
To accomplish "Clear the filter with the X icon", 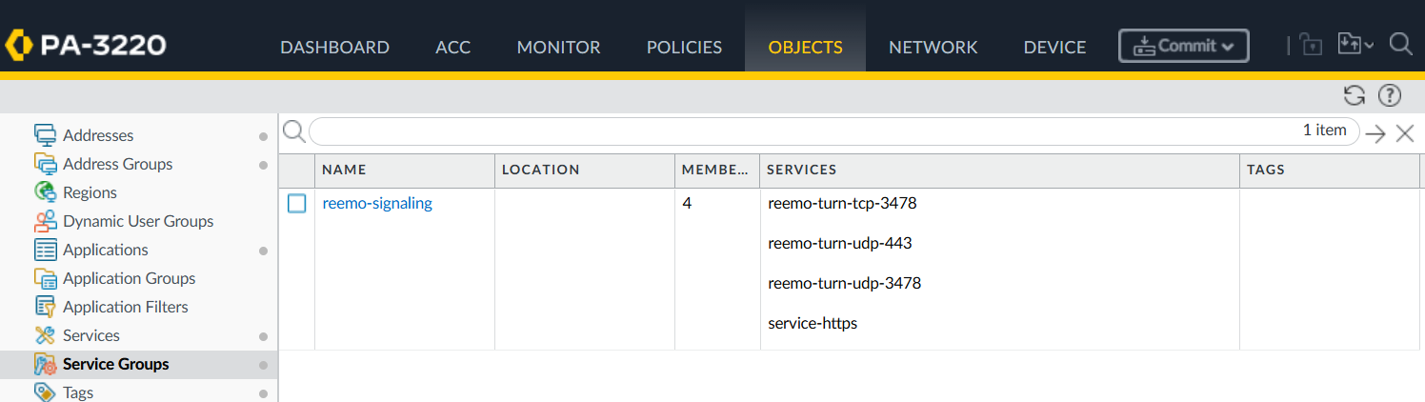I will click(x=1405, y=133).
